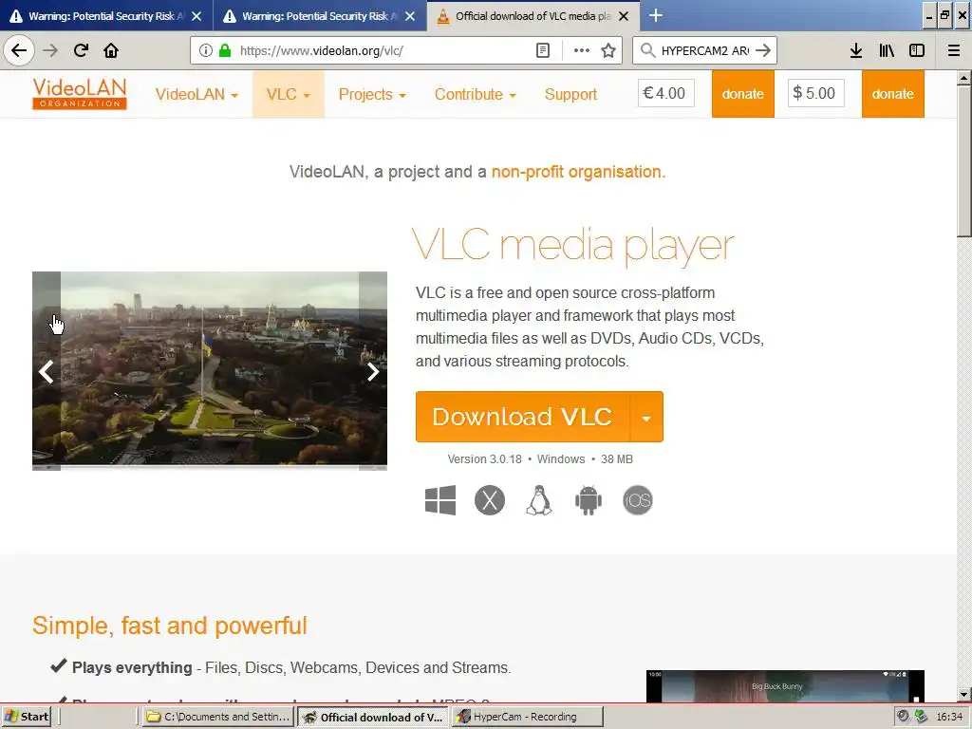Screen dimensions: 972x729
Task: Select the iOS download icon
Action: (638, 500)
